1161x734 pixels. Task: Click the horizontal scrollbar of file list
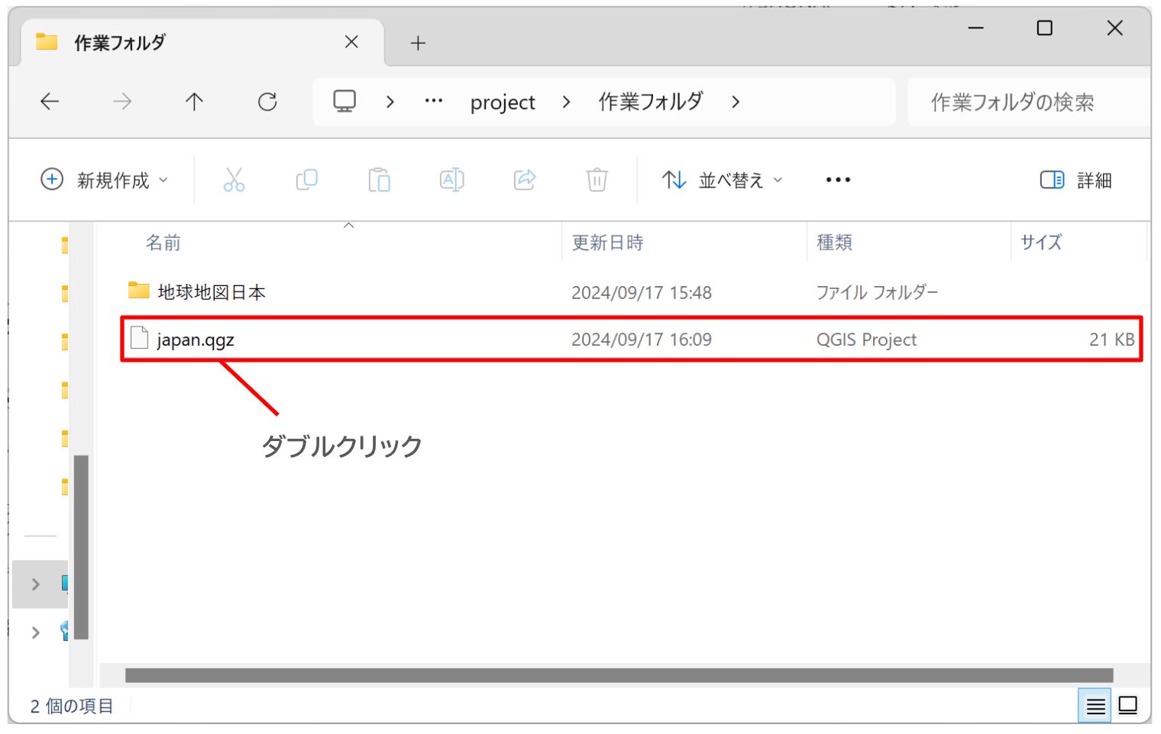pos(619,675)
